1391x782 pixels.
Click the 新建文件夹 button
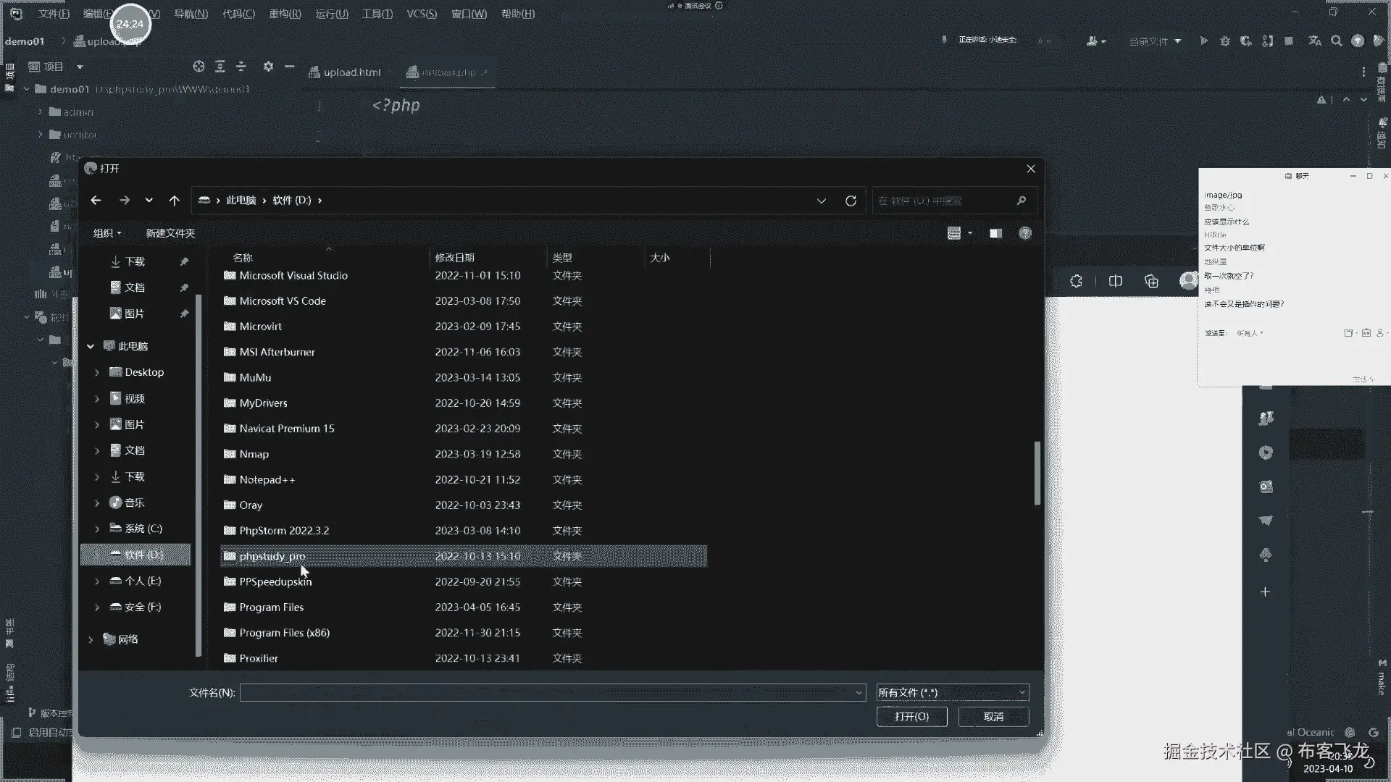(x=170, y=233)
